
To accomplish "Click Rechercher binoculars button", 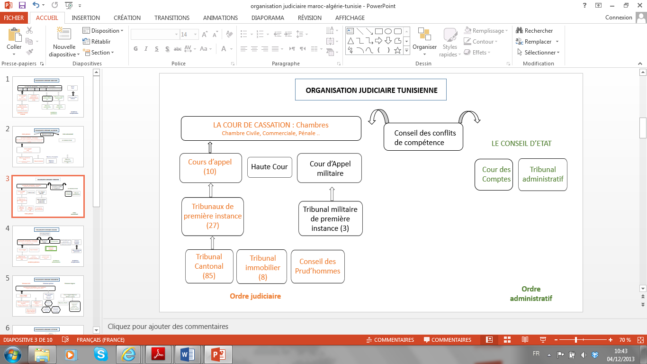I will (x=534, y=30).
